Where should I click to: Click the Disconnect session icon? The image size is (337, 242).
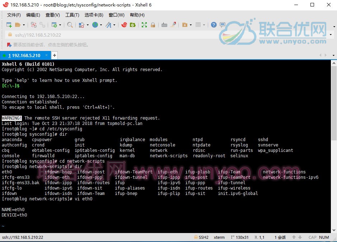tap(33, 25)
